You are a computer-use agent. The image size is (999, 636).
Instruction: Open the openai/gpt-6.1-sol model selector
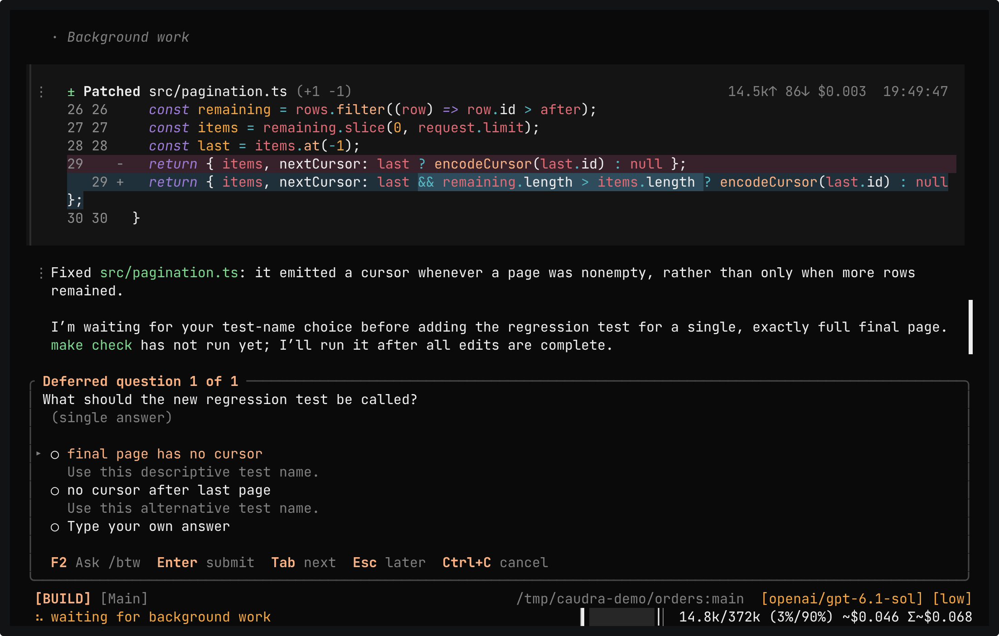842,599
